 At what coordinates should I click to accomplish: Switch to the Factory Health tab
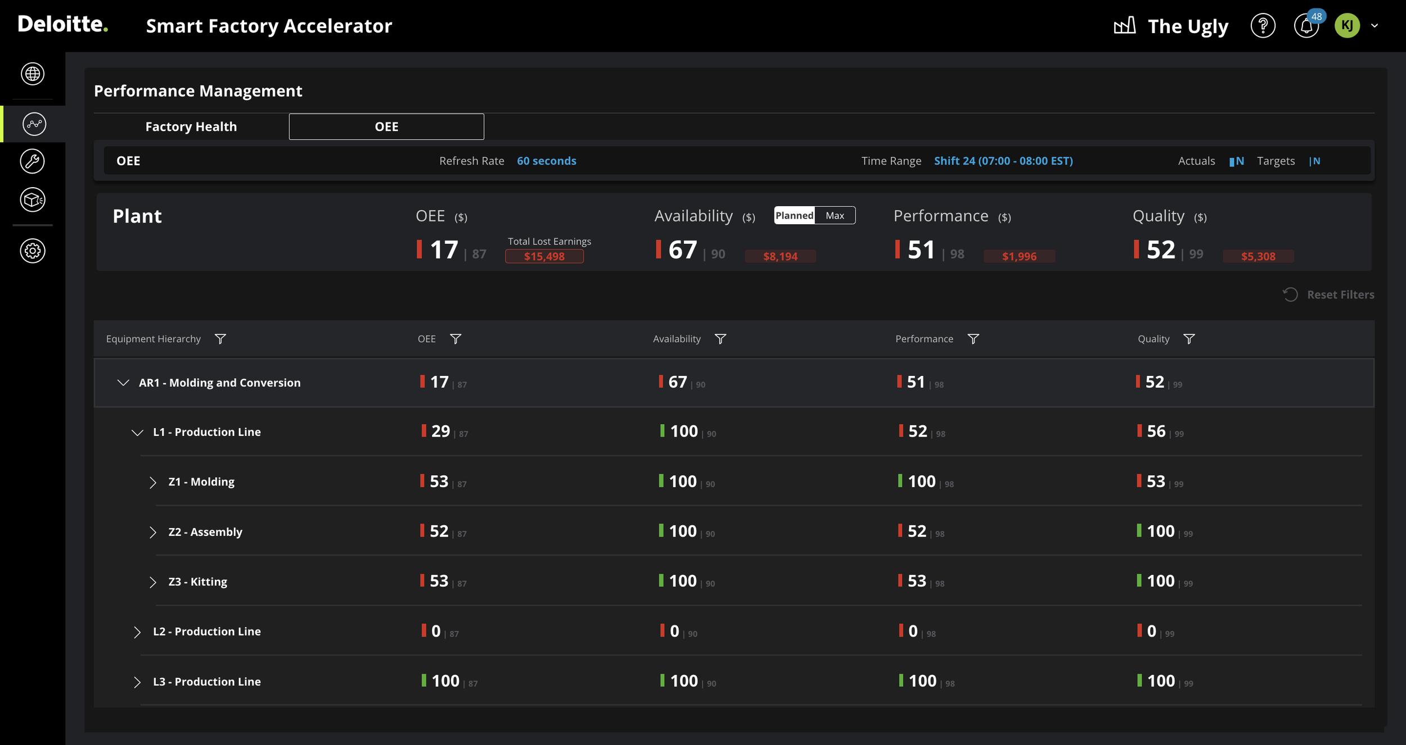click(191, 127)
